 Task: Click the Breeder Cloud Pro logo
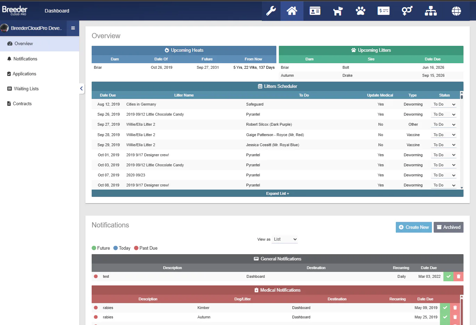pos(15,10)
